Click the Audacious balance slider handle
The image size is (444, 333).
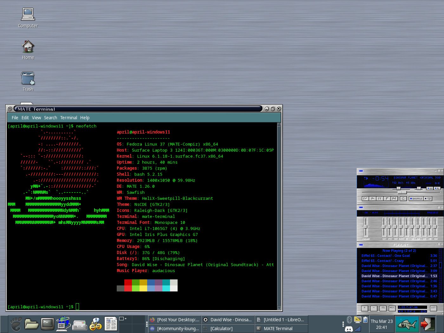[x=419, y=188]
